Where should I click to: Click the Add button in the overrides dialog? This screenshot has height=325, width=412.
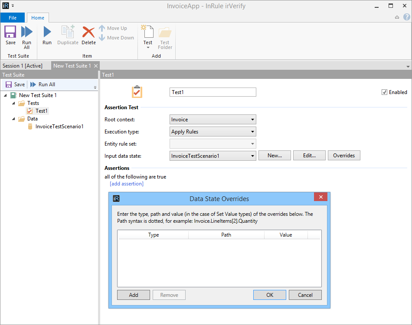(134, 295)
